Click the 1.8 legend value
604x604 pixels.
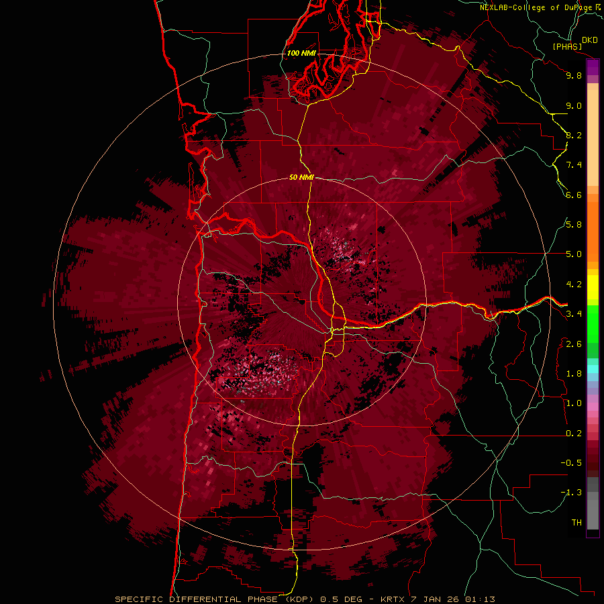point(574,374)
